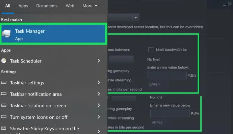Viewport: 233px width, 134px height.
Task: Expand the Task Scheduler result arrow
Action: tap(99, 61)
